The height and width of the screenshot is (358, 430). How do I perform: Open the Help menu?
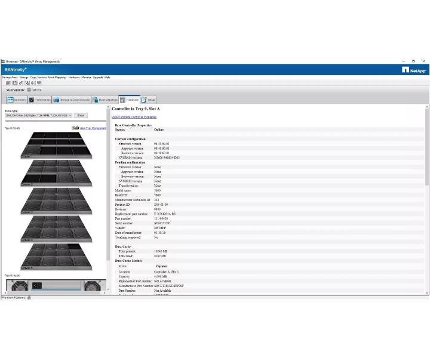pos(107,78)
